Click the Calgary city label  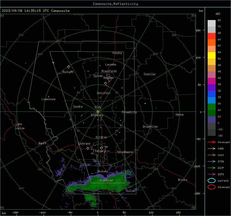tap(100, 151)
